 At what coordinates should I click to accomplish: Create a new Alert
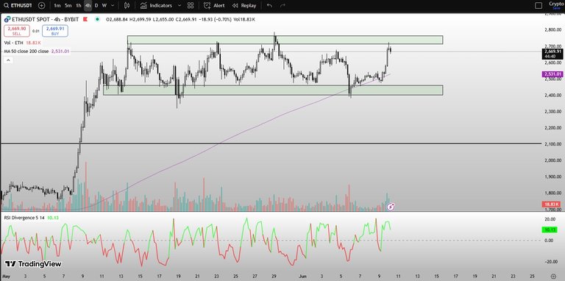click(214, 5)
